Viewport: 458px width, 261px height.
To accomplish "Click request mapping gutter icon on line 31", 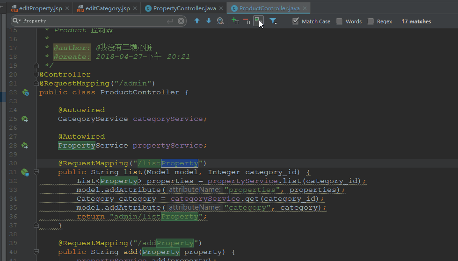I will (x=25, y=172).
